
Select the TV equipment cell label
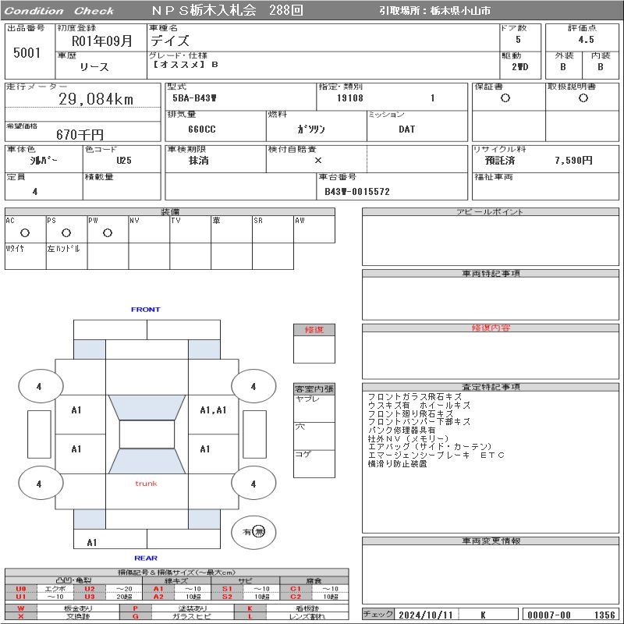pos(175,221)
